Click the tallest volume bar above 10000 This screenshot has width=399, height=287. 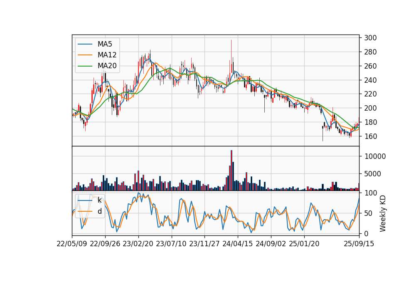tap(232, 171)
